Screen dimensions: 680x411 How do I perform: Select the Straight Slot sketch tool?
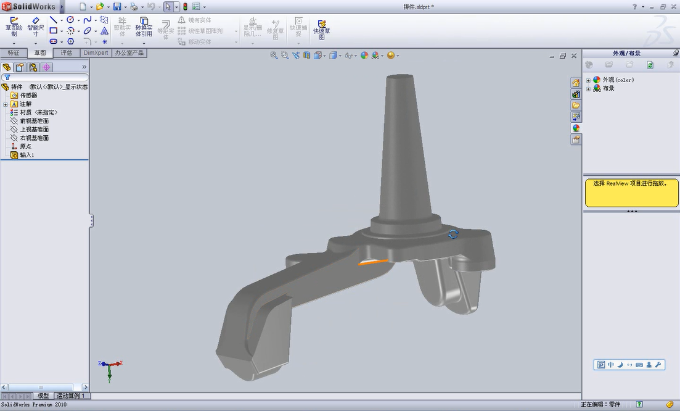(54, 42)
